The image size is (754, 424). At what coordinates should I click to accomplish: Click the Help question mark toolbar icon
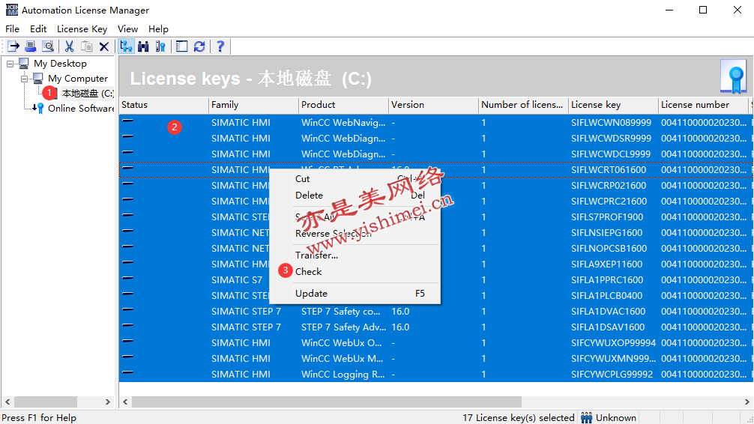(220, 46)
